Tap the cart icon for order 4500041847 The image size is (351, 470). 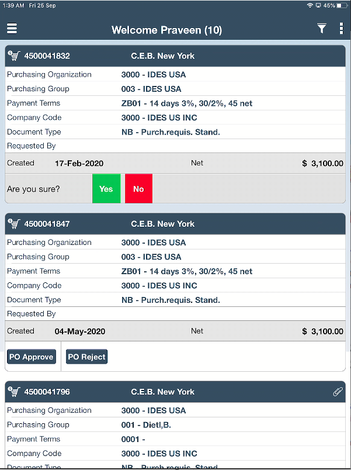tap(14, 224)
